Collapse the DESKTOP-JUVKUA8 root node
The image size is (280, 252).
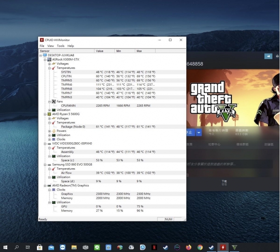point(40,55)
